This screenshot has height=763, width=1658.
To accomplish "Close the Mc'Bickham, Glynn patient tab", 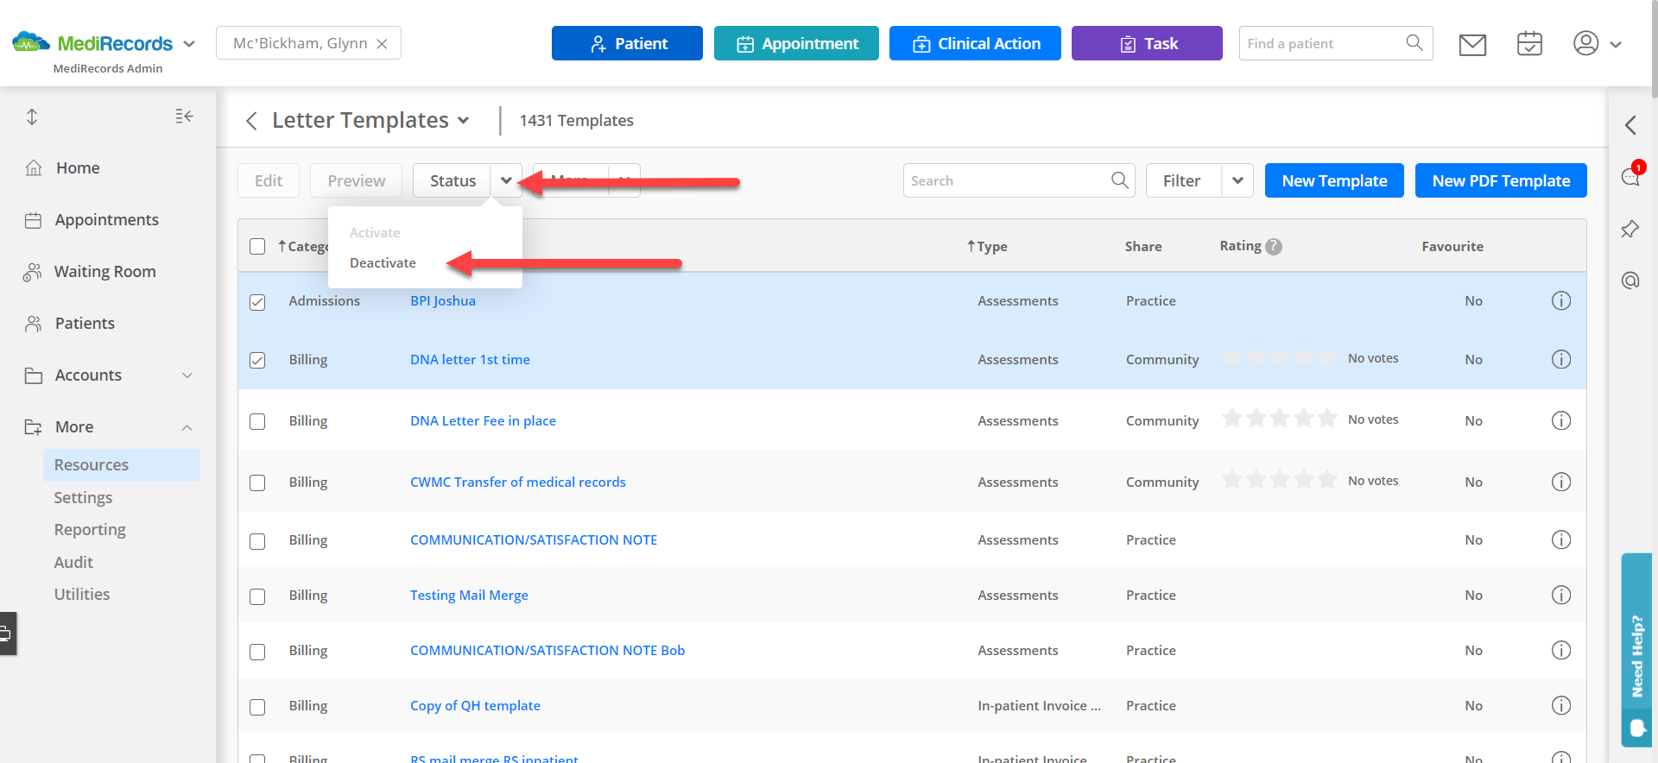I will 382,44.
